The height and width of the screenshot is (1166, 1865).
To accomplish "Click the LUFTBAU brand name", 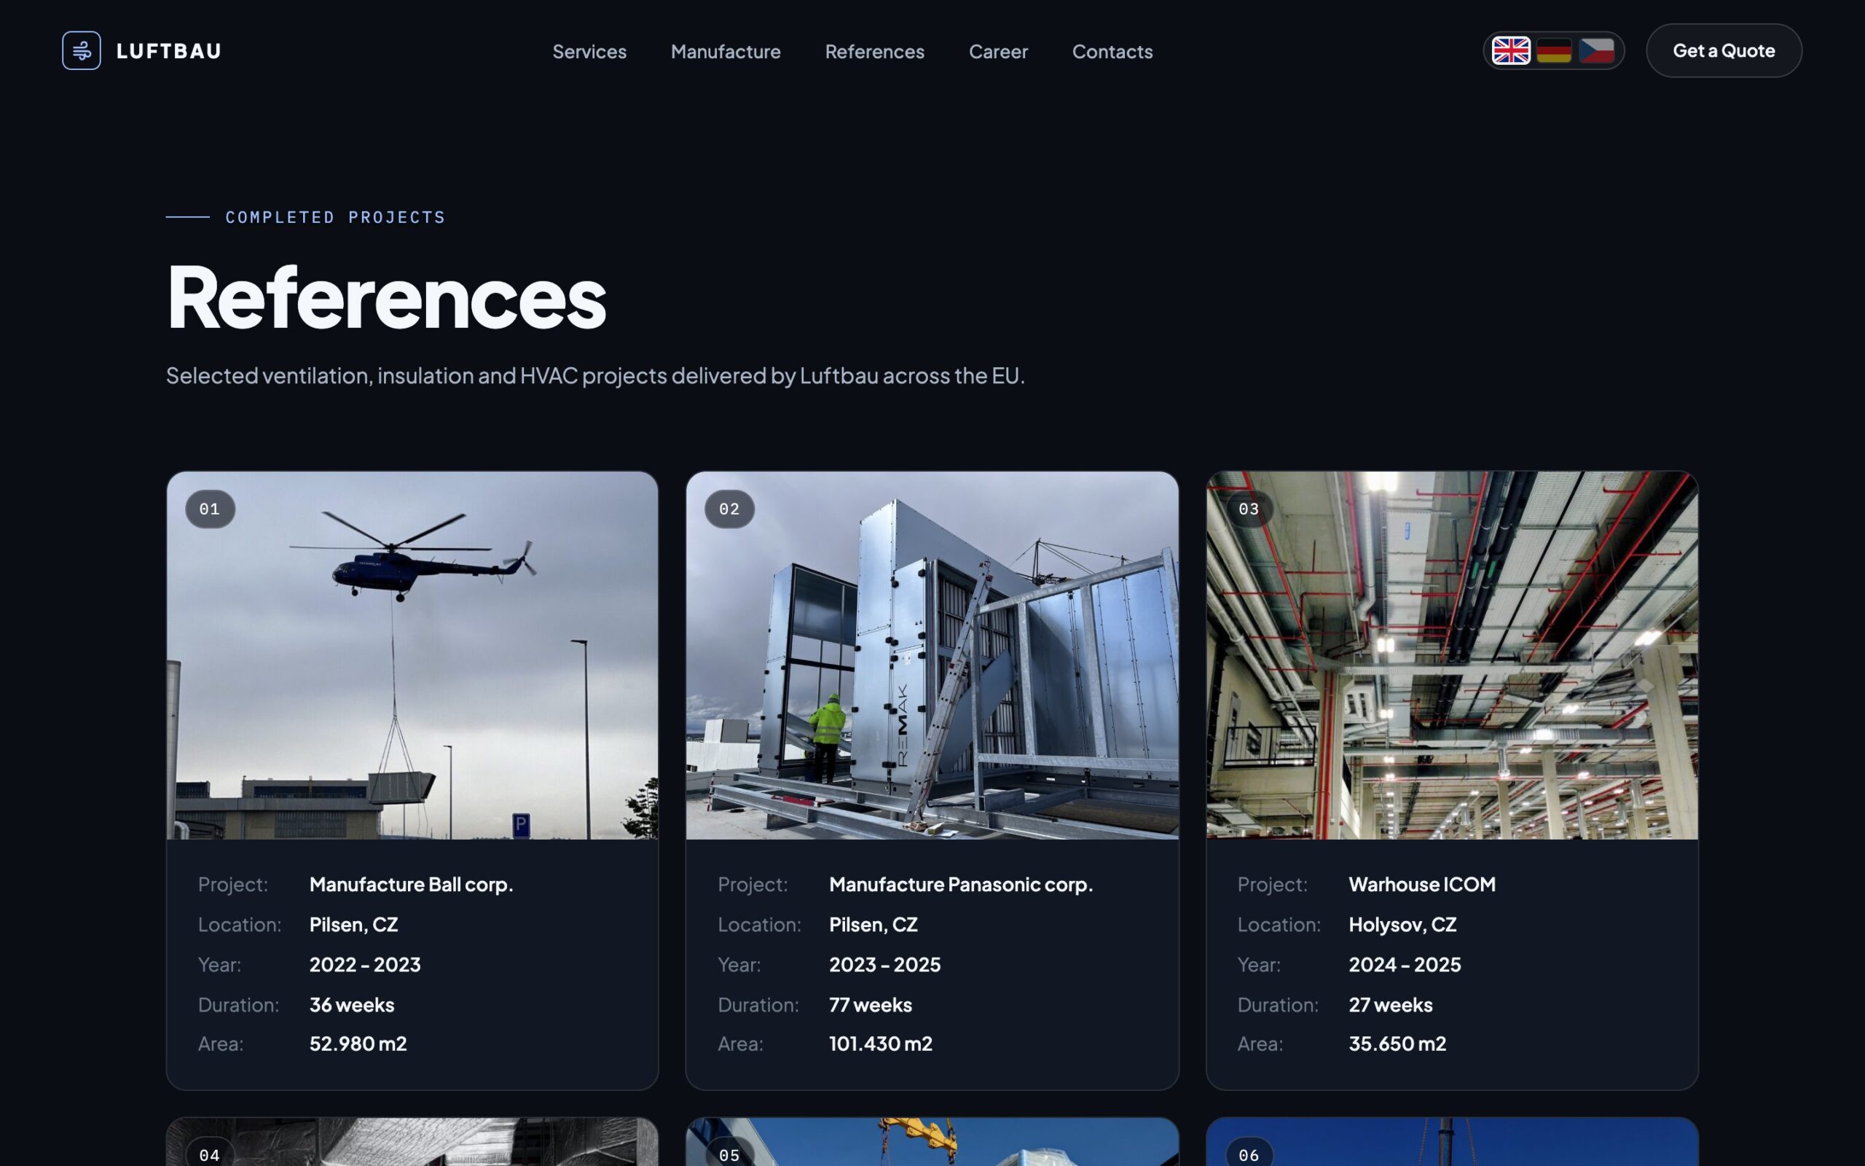I will tap(169, 51).
